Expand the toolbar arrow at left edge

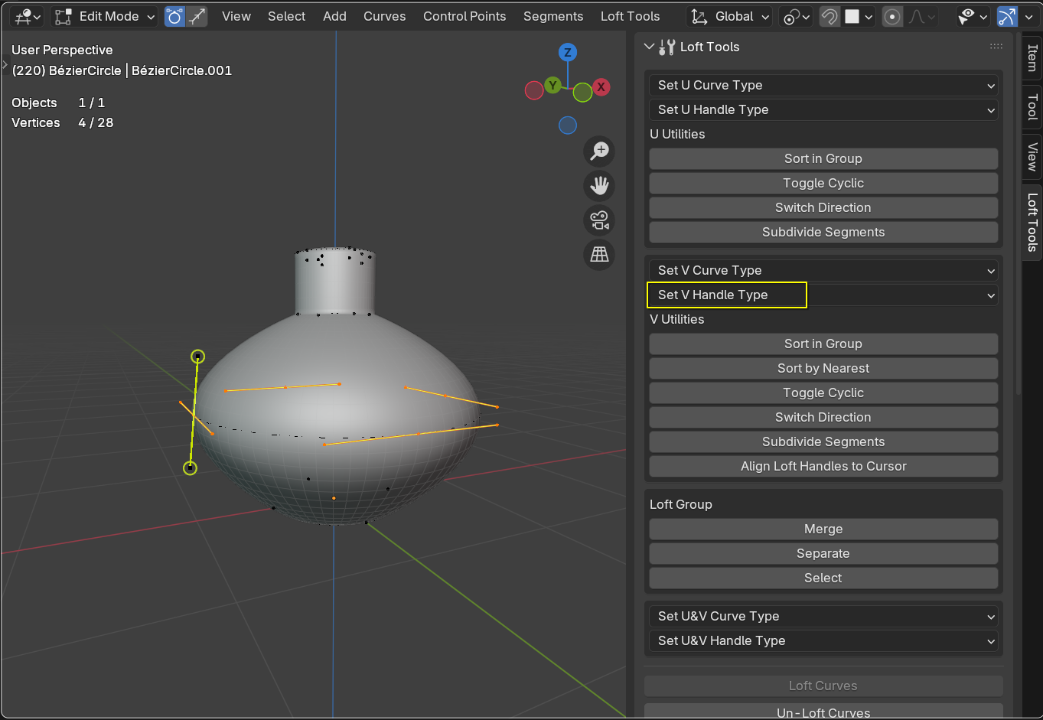click(4, 64)
